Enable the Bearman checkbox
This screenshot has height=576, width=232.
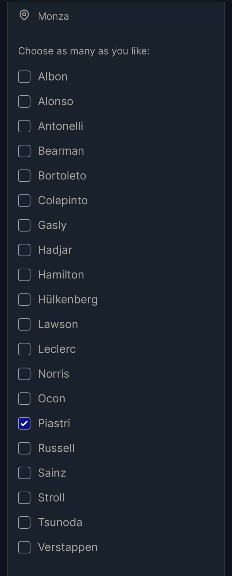[x=24, y=151]
